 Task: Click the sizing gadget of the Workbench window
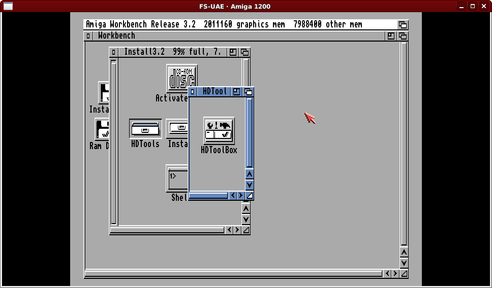pos(404,274)
